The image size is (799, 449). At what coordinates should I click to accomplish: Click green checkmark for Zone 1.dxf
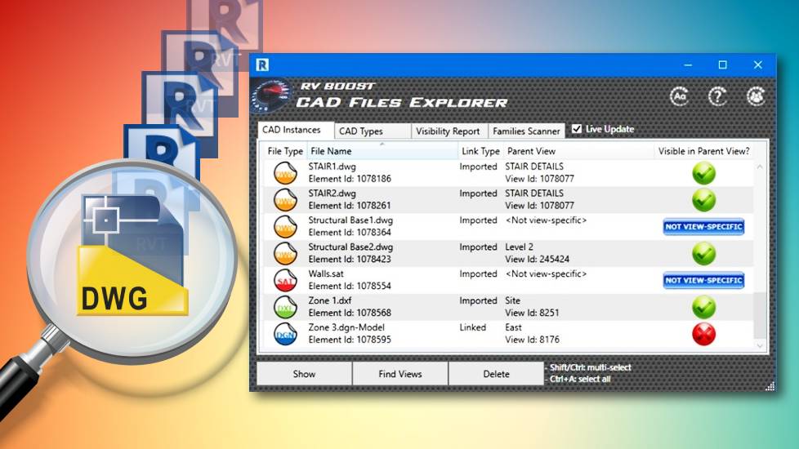tap(703, 307)
